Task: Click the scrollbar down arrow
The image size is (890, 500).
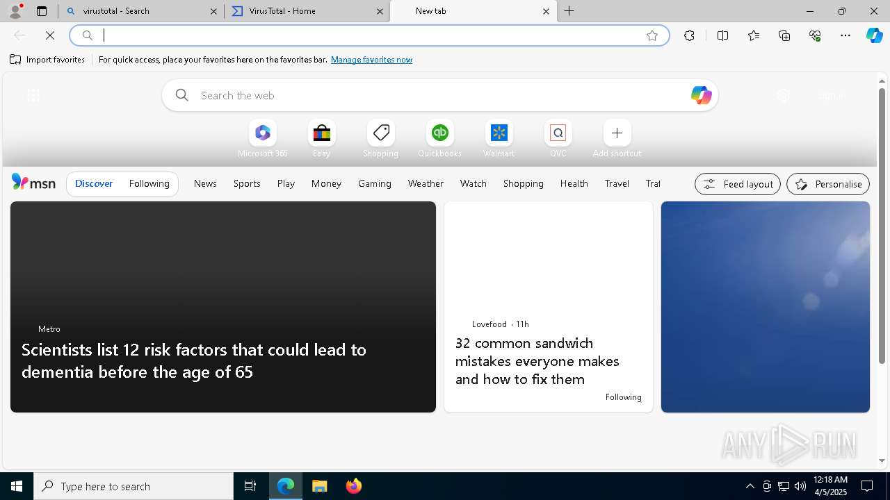Action: pos(882,460)
